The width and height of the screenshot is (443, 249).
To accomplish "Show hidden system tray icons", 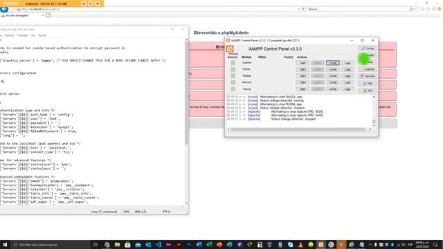I will (x=370, y=244).
